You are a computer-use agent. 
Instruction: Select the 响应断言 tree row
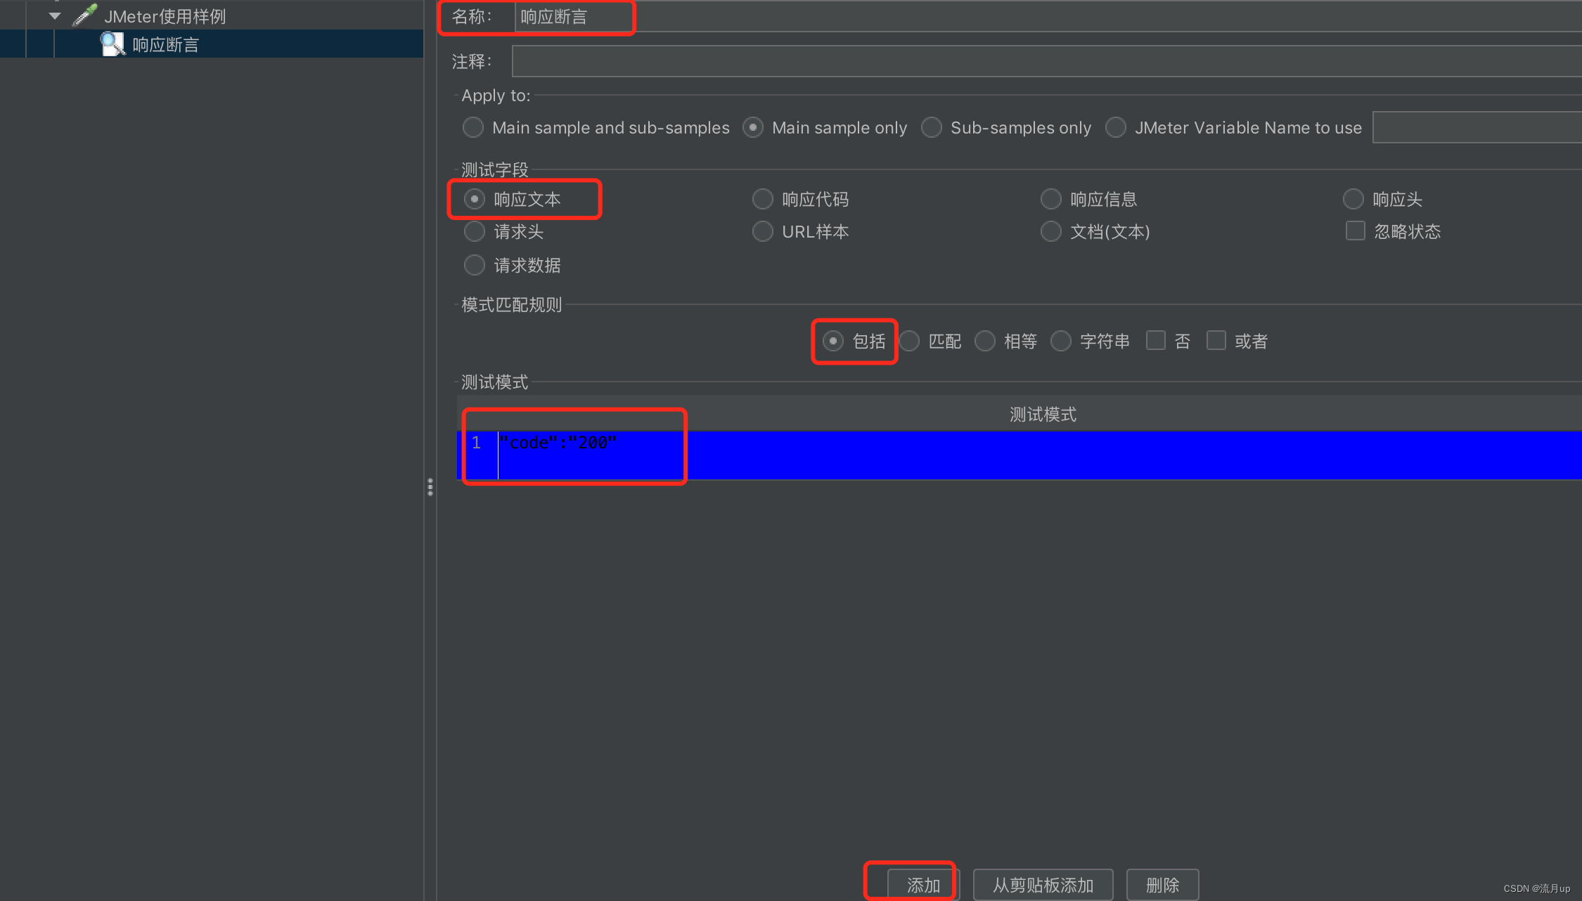(211, 44)
